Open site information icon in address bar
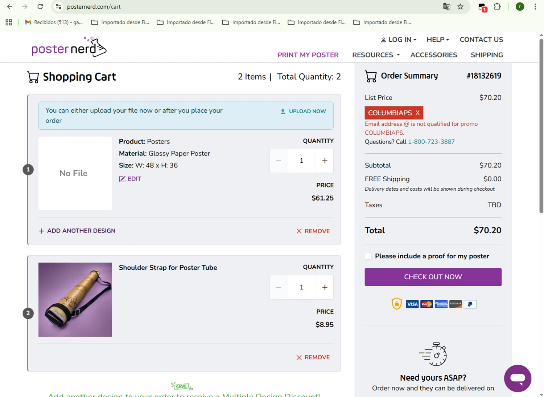The height and width of the screenshot is (397, 544). pyautogui.click(x=58, y=7)
